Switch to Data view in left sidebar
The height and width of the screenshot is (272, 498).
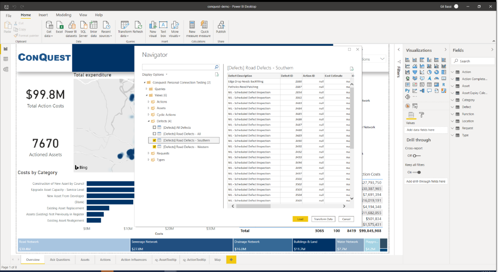(x=6, y=59)
